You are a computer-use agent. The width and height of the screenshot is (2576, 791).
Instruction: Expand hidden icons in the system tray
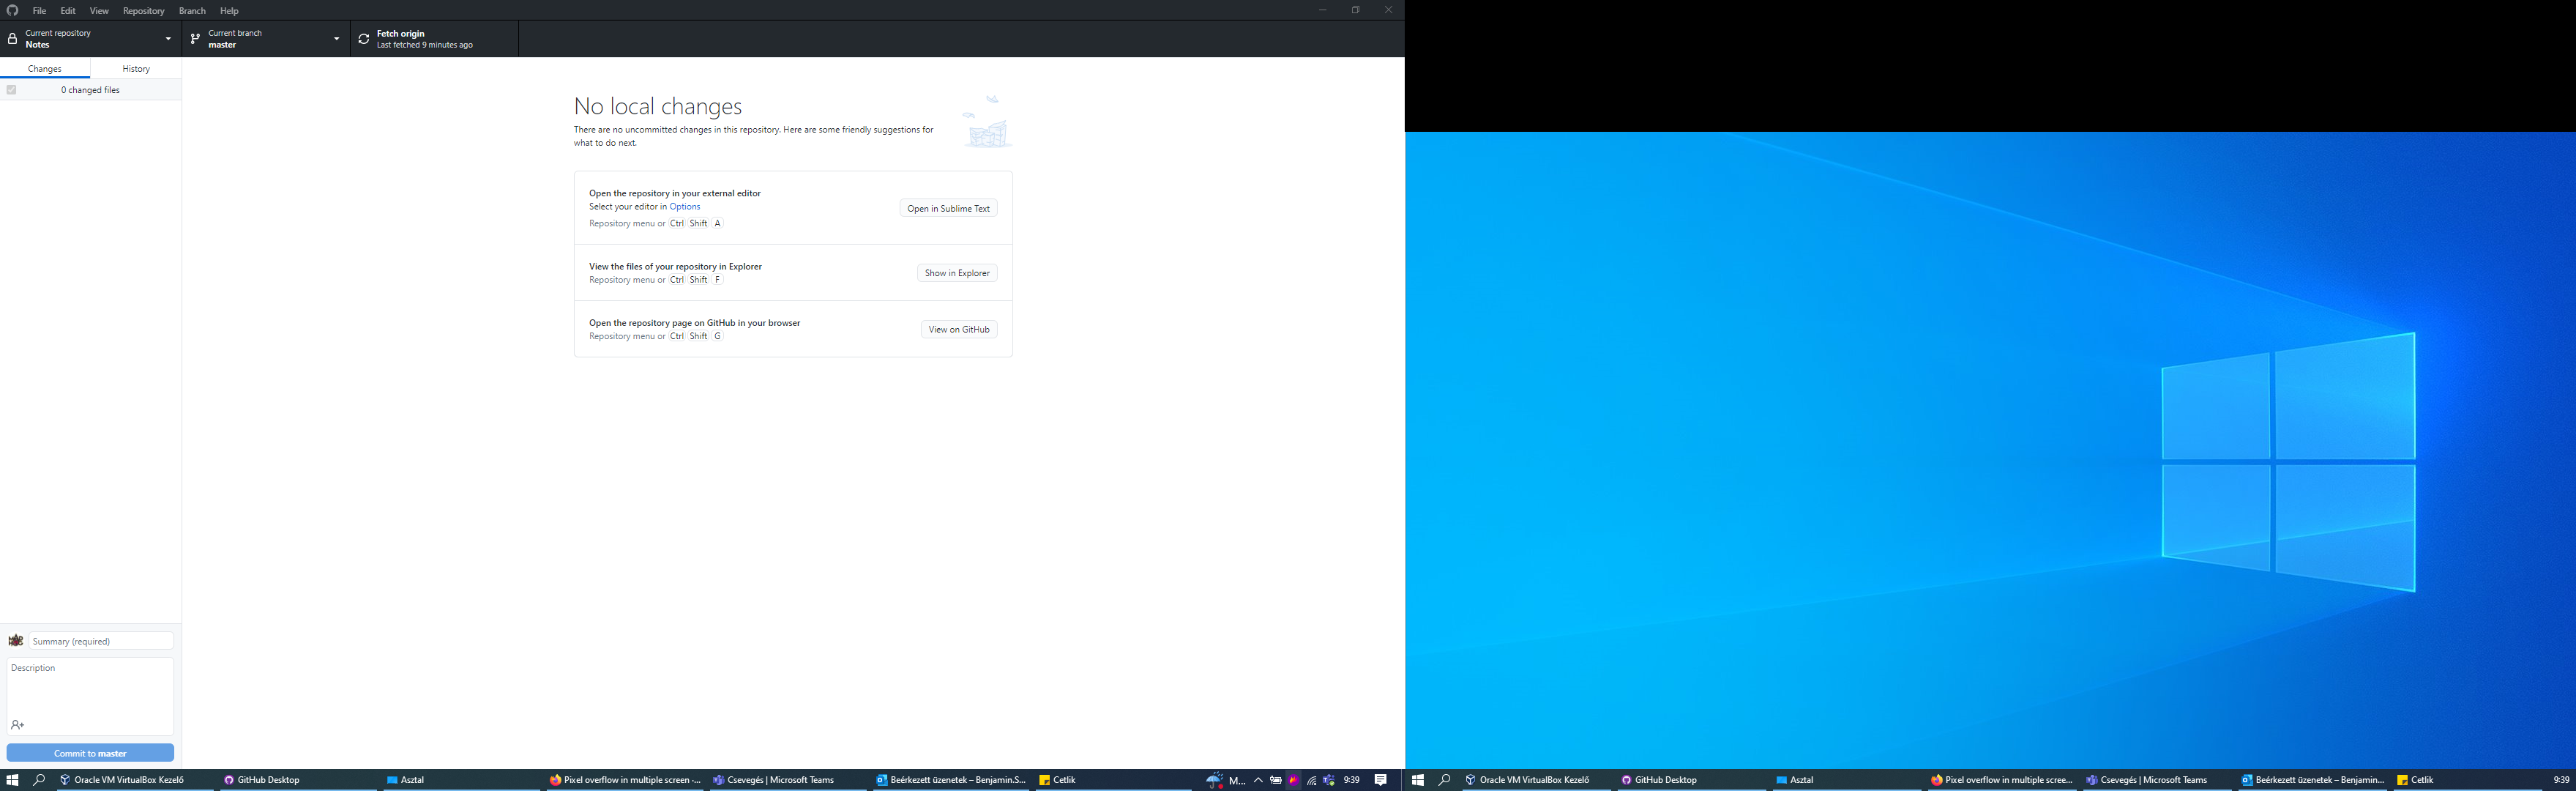coord(1258,780)
